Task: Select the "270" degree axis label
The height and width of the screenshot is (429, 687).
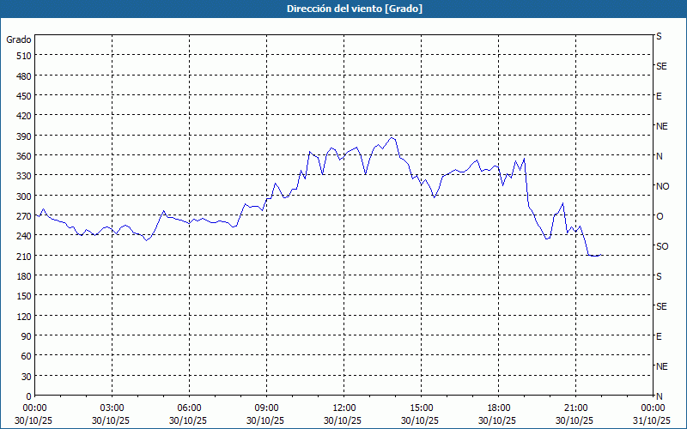Action: coord(25,216)
